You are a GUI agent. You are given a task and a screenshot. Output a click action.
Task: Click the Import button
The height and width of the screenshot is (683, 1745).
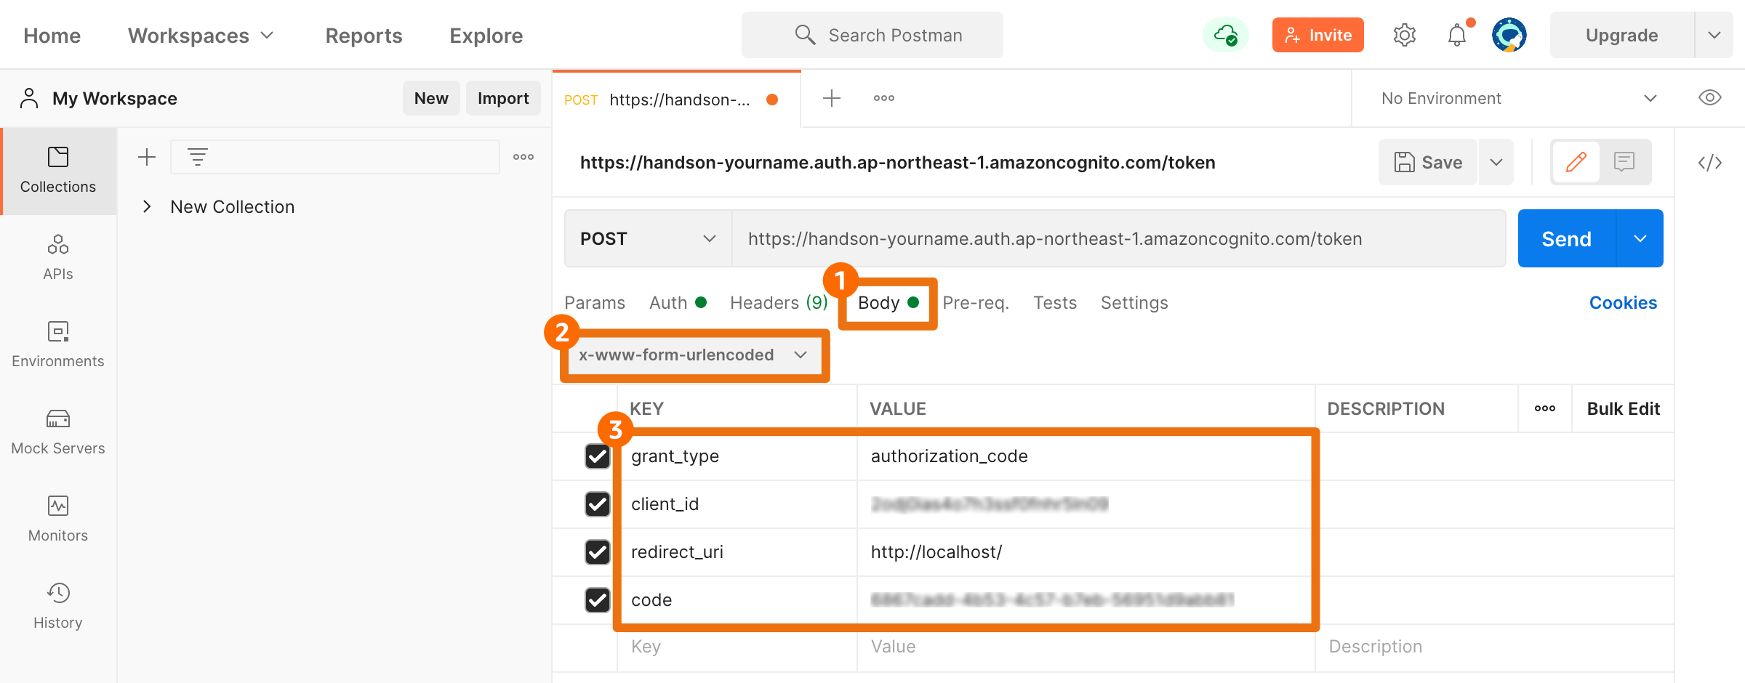503,98
